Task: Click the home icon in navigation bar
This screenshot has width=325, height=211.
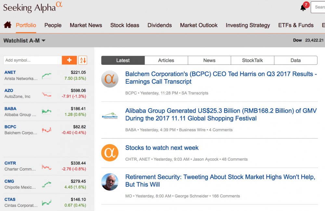Action: [x=7, y=25]
